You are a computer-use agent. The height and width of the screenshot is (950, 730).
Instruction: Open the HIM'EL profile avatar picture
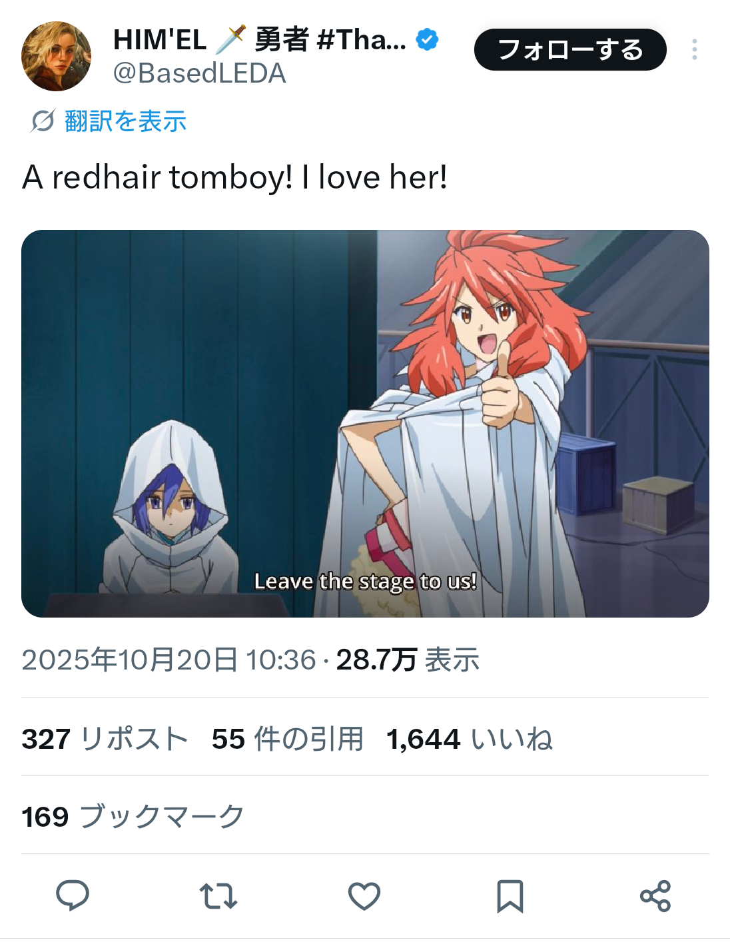pyautogui.click(x=56, y=56)
